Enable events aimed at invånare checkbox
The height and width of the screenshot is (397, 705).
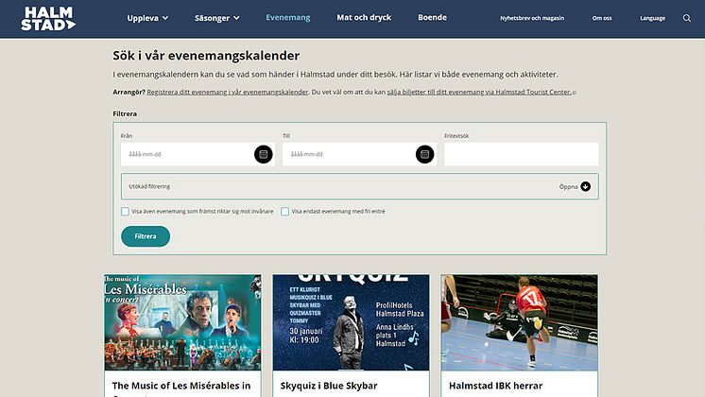pos(125,212)
